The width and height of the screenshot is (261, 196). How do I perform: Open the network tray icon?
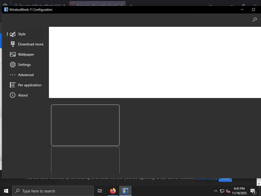222,191
